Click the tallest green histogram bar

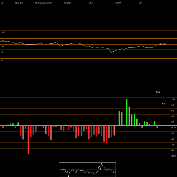click(x=127, y=112)
